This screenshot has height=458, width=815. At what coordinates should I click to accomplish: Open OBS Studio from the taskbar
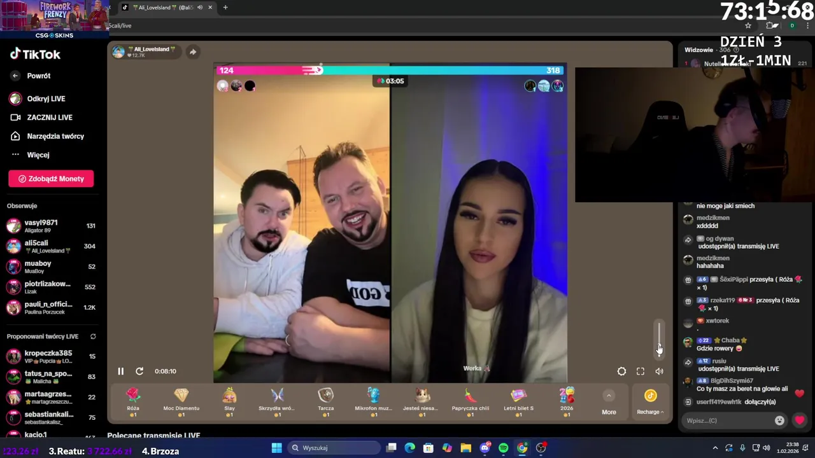pyautogui.click(x=541, y=448)
